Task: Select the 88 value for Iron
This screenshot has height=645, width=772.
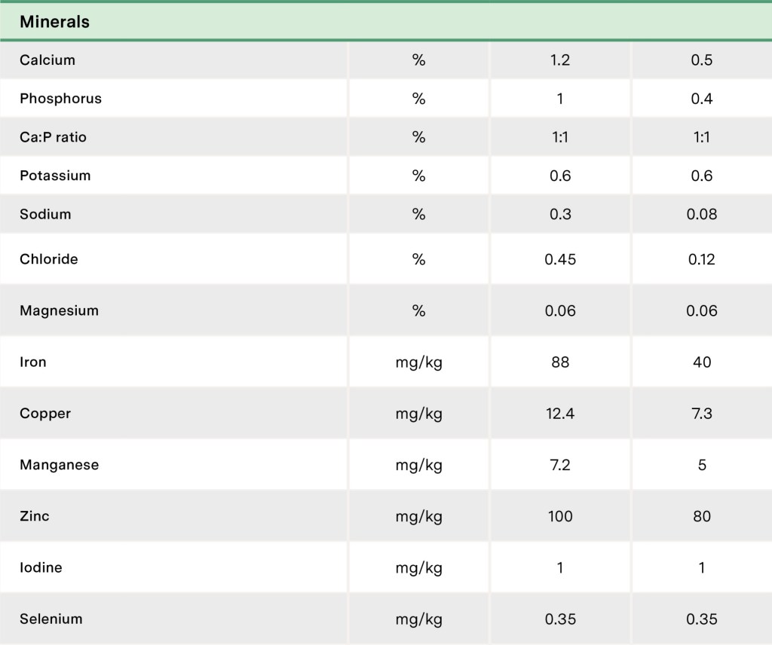Action: click(560, 362)
